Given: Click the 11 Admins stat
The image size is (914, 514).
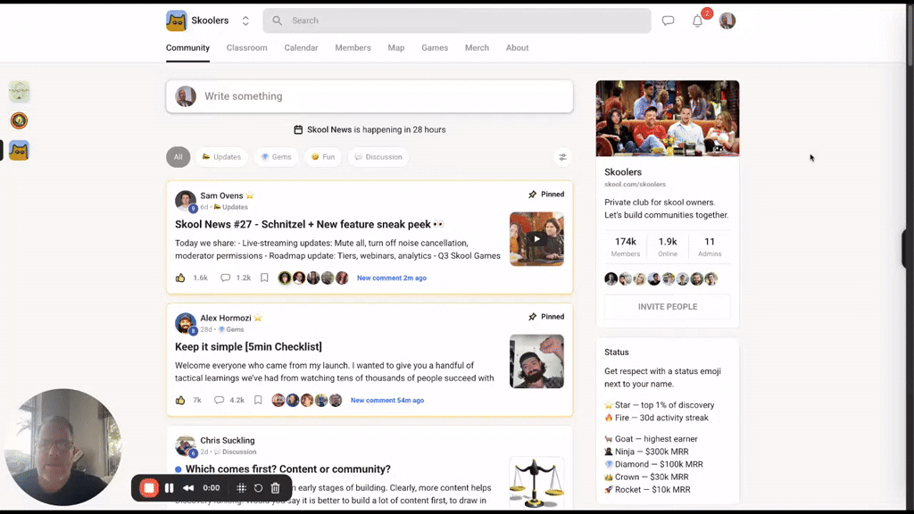Looking at the screenshot, I should pos(710,246).
